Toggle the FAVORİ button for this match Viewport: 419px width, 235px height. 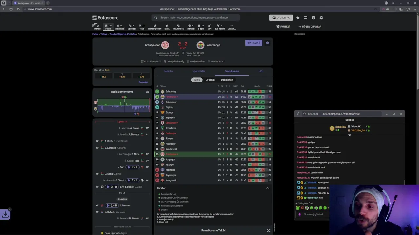pyautogui.click(x=254, y=43)
